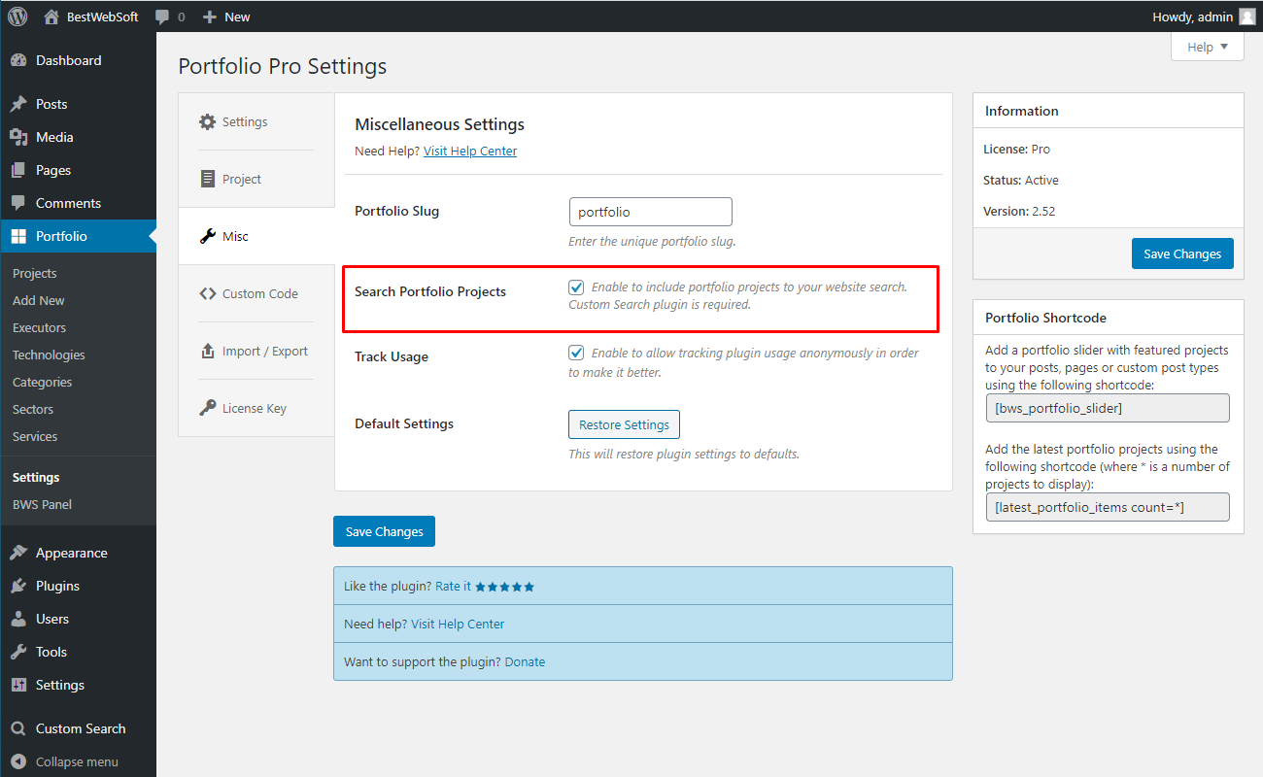Toggle the Track Usage checkbox
This screenshot has width=1263, height=777.
(x=576, y=353)
